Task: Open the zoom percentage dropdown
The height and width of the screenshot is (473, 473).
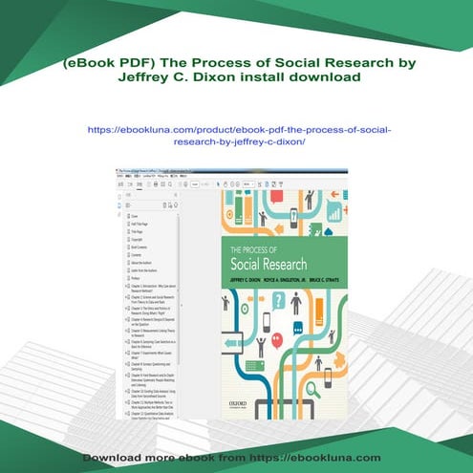Action: 248,184
